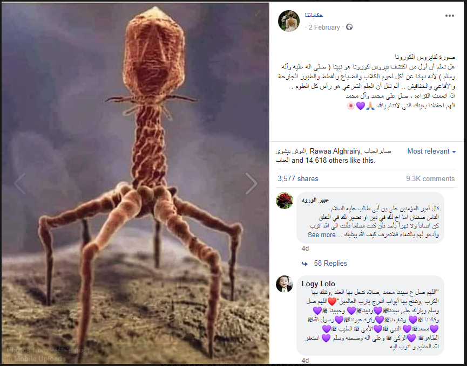Click the 4d timestamp under first comment
467x366 pixels.
tap(305, 248)
